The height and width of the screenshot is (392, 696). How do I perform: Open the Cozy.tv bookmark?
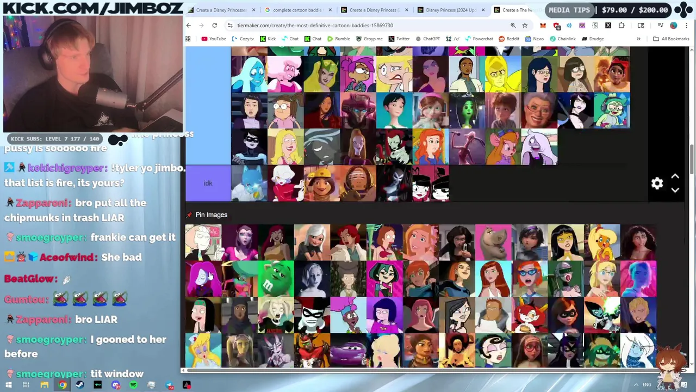[x=243, y=39]
